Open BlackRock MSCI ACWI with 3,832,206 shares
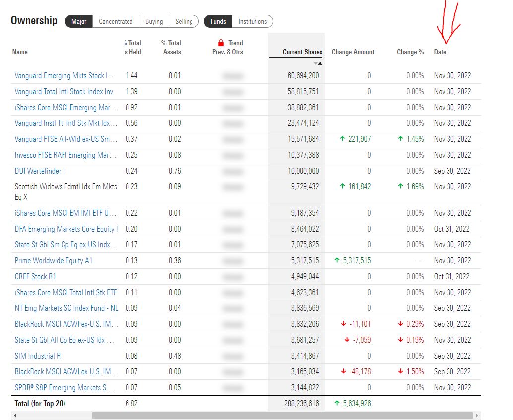Screen dimensions: 513x420 65,324
